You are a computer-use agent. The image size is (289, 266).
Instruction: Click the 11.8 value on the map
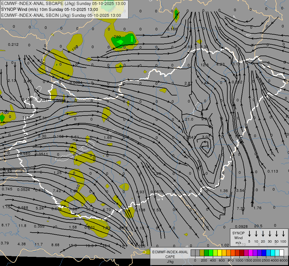point(22,226)
